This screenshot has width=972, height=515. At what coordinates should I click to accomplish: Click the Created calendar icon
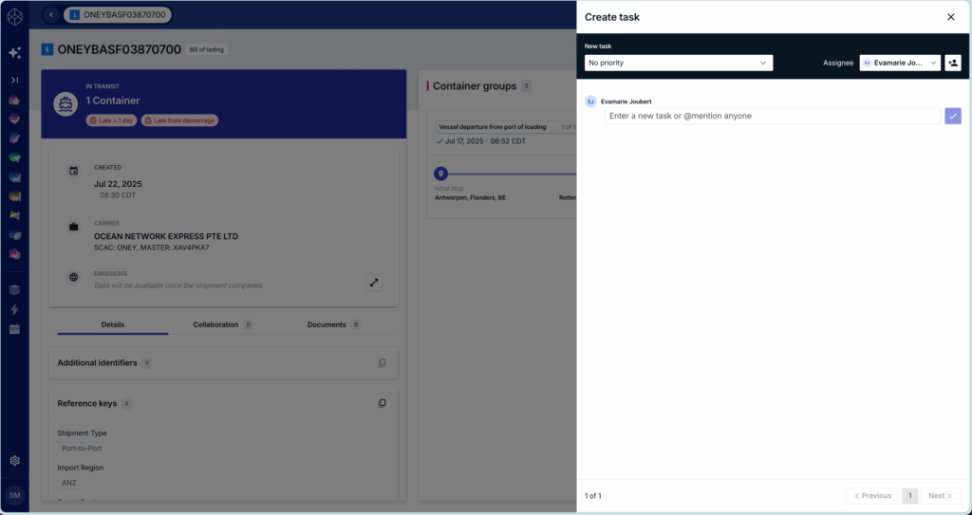coord(74,171)
